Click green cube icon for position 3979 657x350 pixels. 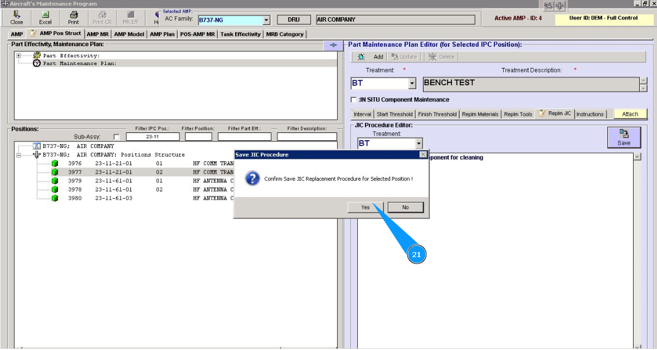click(x=55, y=181)
